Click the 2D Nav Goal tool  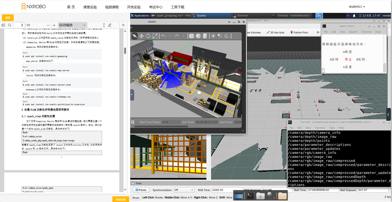click(275, 32)
